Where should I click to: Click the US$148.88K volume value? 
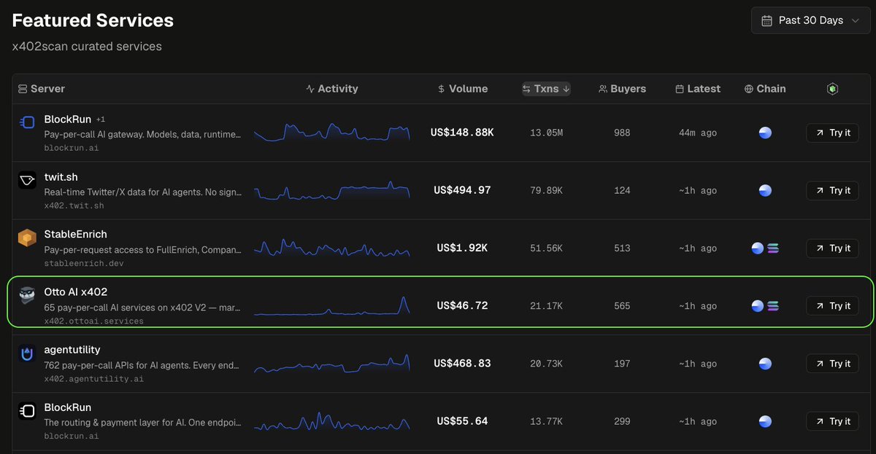click(x=462, y=133)
